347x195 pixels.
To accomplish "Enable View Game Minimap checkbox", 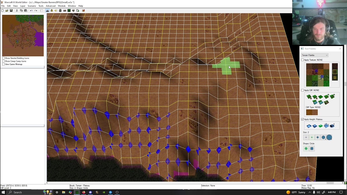I will pyautogui.click(x=3, y=64).
